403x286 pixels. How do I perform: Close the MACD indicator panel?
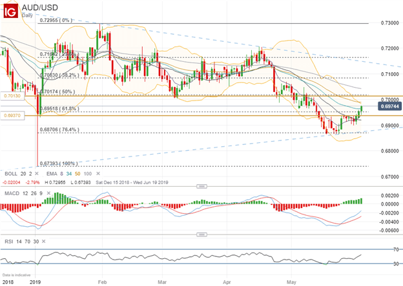point(48,193)
